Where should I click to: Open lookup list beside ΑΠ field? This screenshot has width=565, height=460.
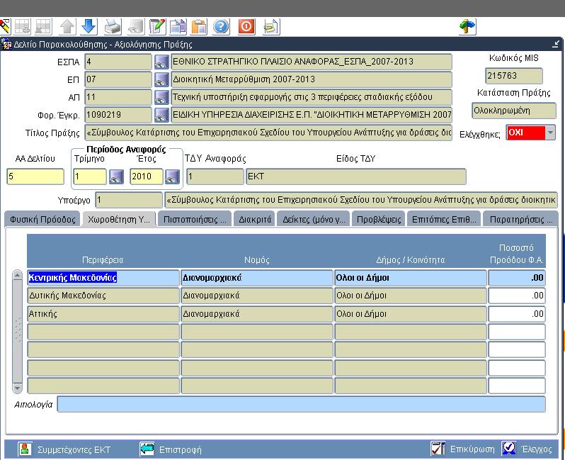[161, 97]
